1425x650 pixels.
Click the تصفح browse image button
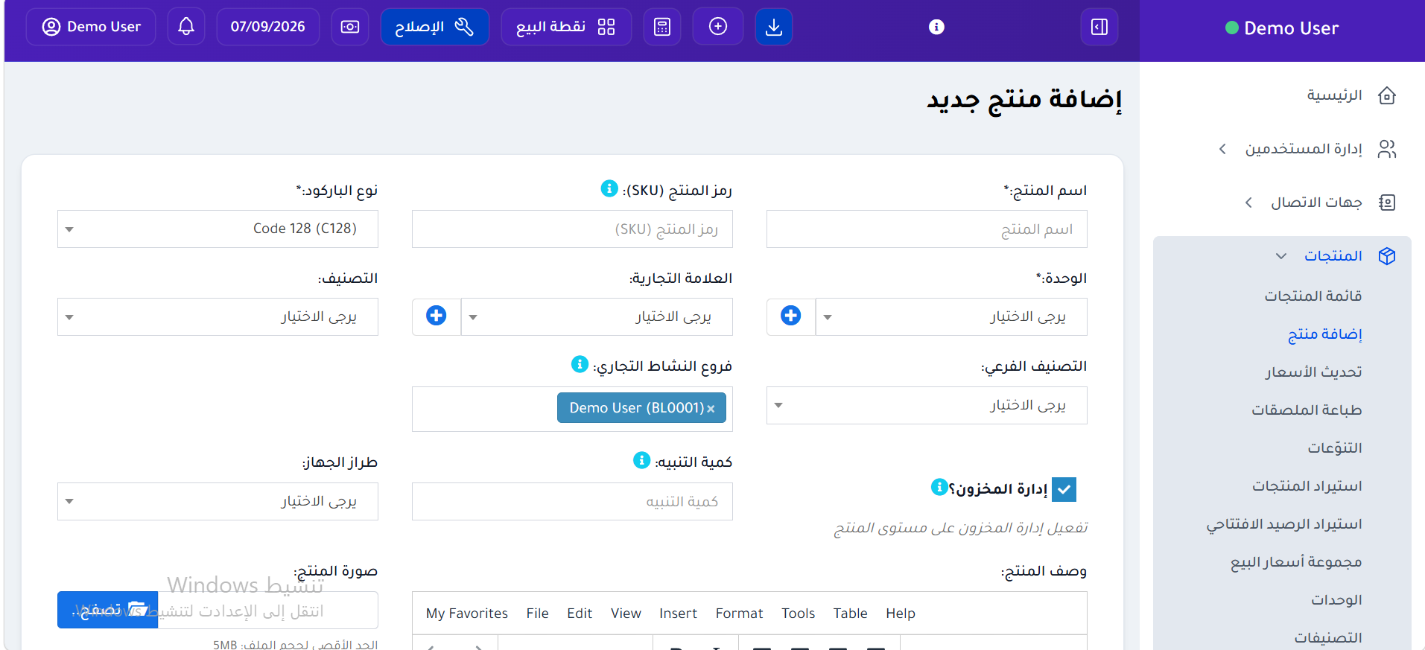(107, 610)
